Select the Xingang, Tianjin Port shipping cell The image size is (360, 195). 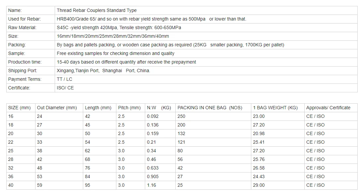pos(206,71)
